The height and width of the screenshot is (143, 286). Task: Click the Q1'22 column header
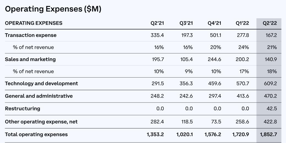coord(242,23)
